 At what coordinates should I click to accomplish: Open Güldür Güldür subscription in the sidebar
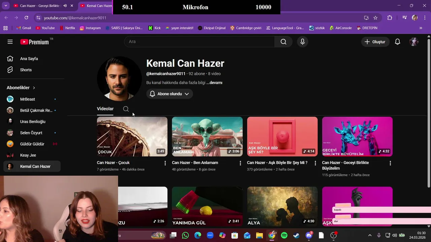[x=32, y=144]
